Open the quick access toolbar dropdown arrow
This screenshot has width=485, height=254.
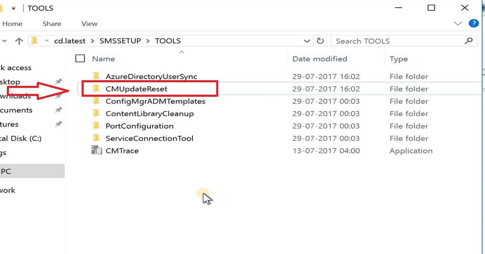point(13,8)
